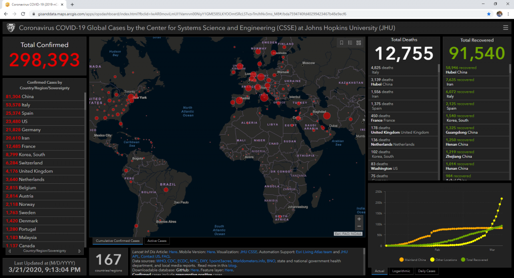514x278 pixels.
Task: Open the Chrome profile avatar
Action: pyautogui.click(x=499, y=14)
